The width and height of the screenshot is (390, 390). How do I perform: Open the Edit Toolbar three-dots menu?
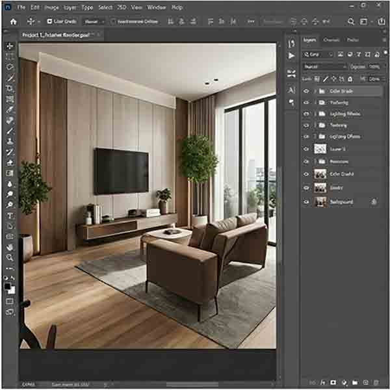pos(10,268)
